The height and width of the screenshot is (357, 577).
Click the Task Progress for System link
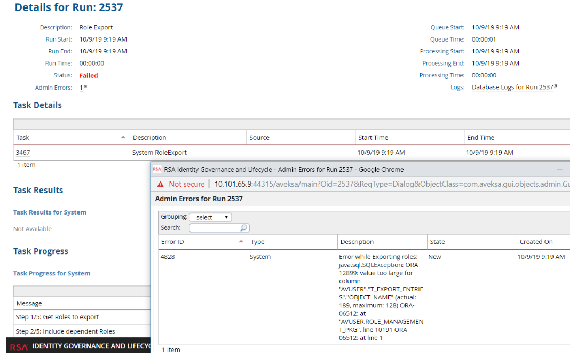pyautogui.click(x=52, y=273)
